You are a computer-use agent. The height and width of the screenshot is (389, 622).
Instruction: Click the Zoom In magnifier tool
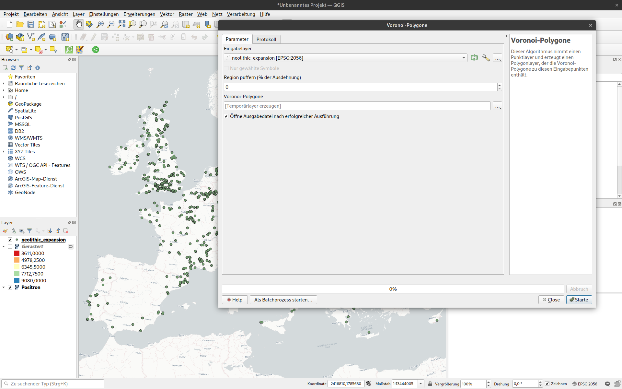click(x=100, y=24)
